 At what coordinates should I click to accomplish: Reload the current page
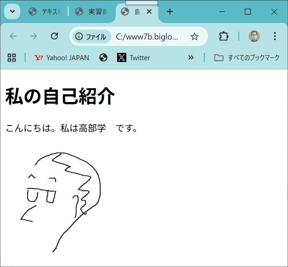pyautogui.click(x=54, y=36)
